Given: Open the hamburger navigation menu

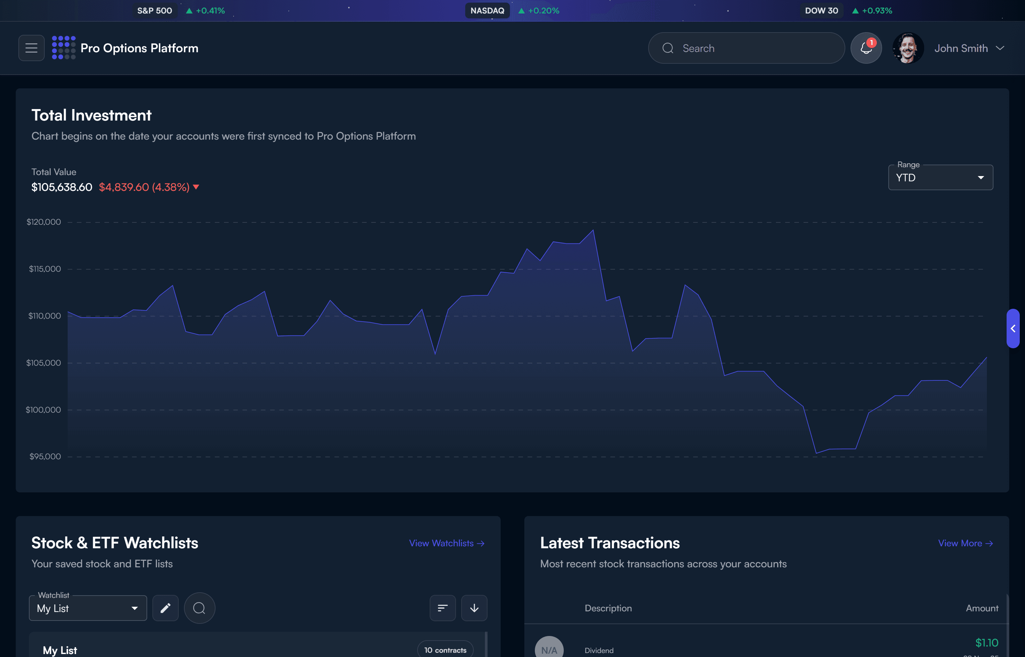Looking at the screenshot, I should (x=31, y=48).
